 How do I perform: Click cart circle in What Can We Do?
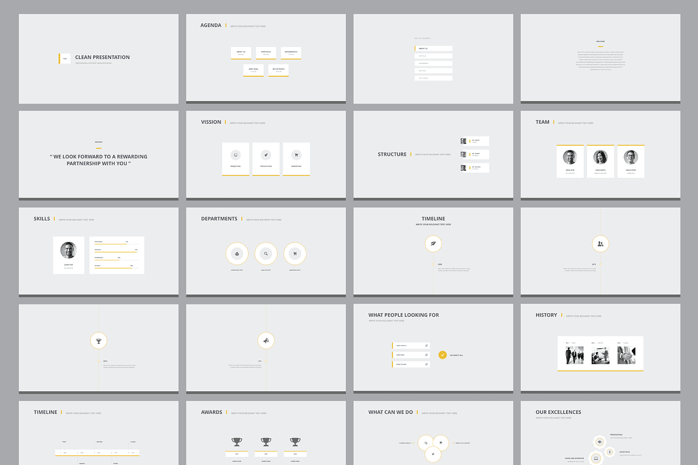[441, 443]
